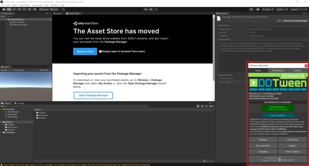The height and width of the screenshot is (166, 309).
Task: Click Create ASMDEF button
Action: (x=278, y=115)
